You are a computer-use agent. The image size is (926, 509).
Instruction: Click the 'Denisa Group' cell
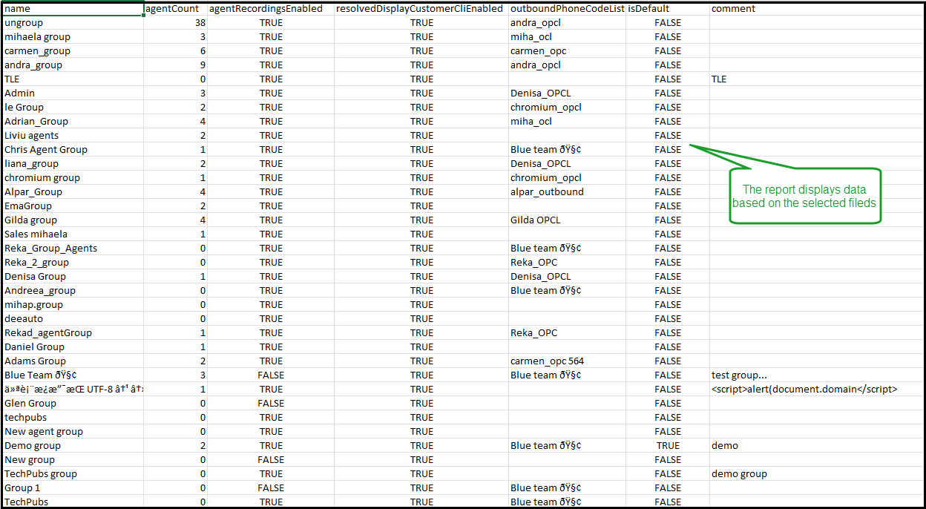(73, 277)
